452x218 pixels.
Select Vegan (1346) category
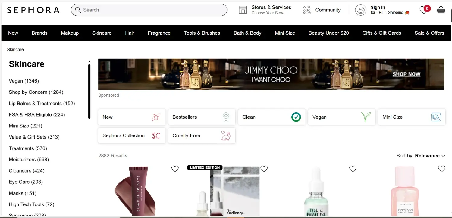click(x=24, y=81)
